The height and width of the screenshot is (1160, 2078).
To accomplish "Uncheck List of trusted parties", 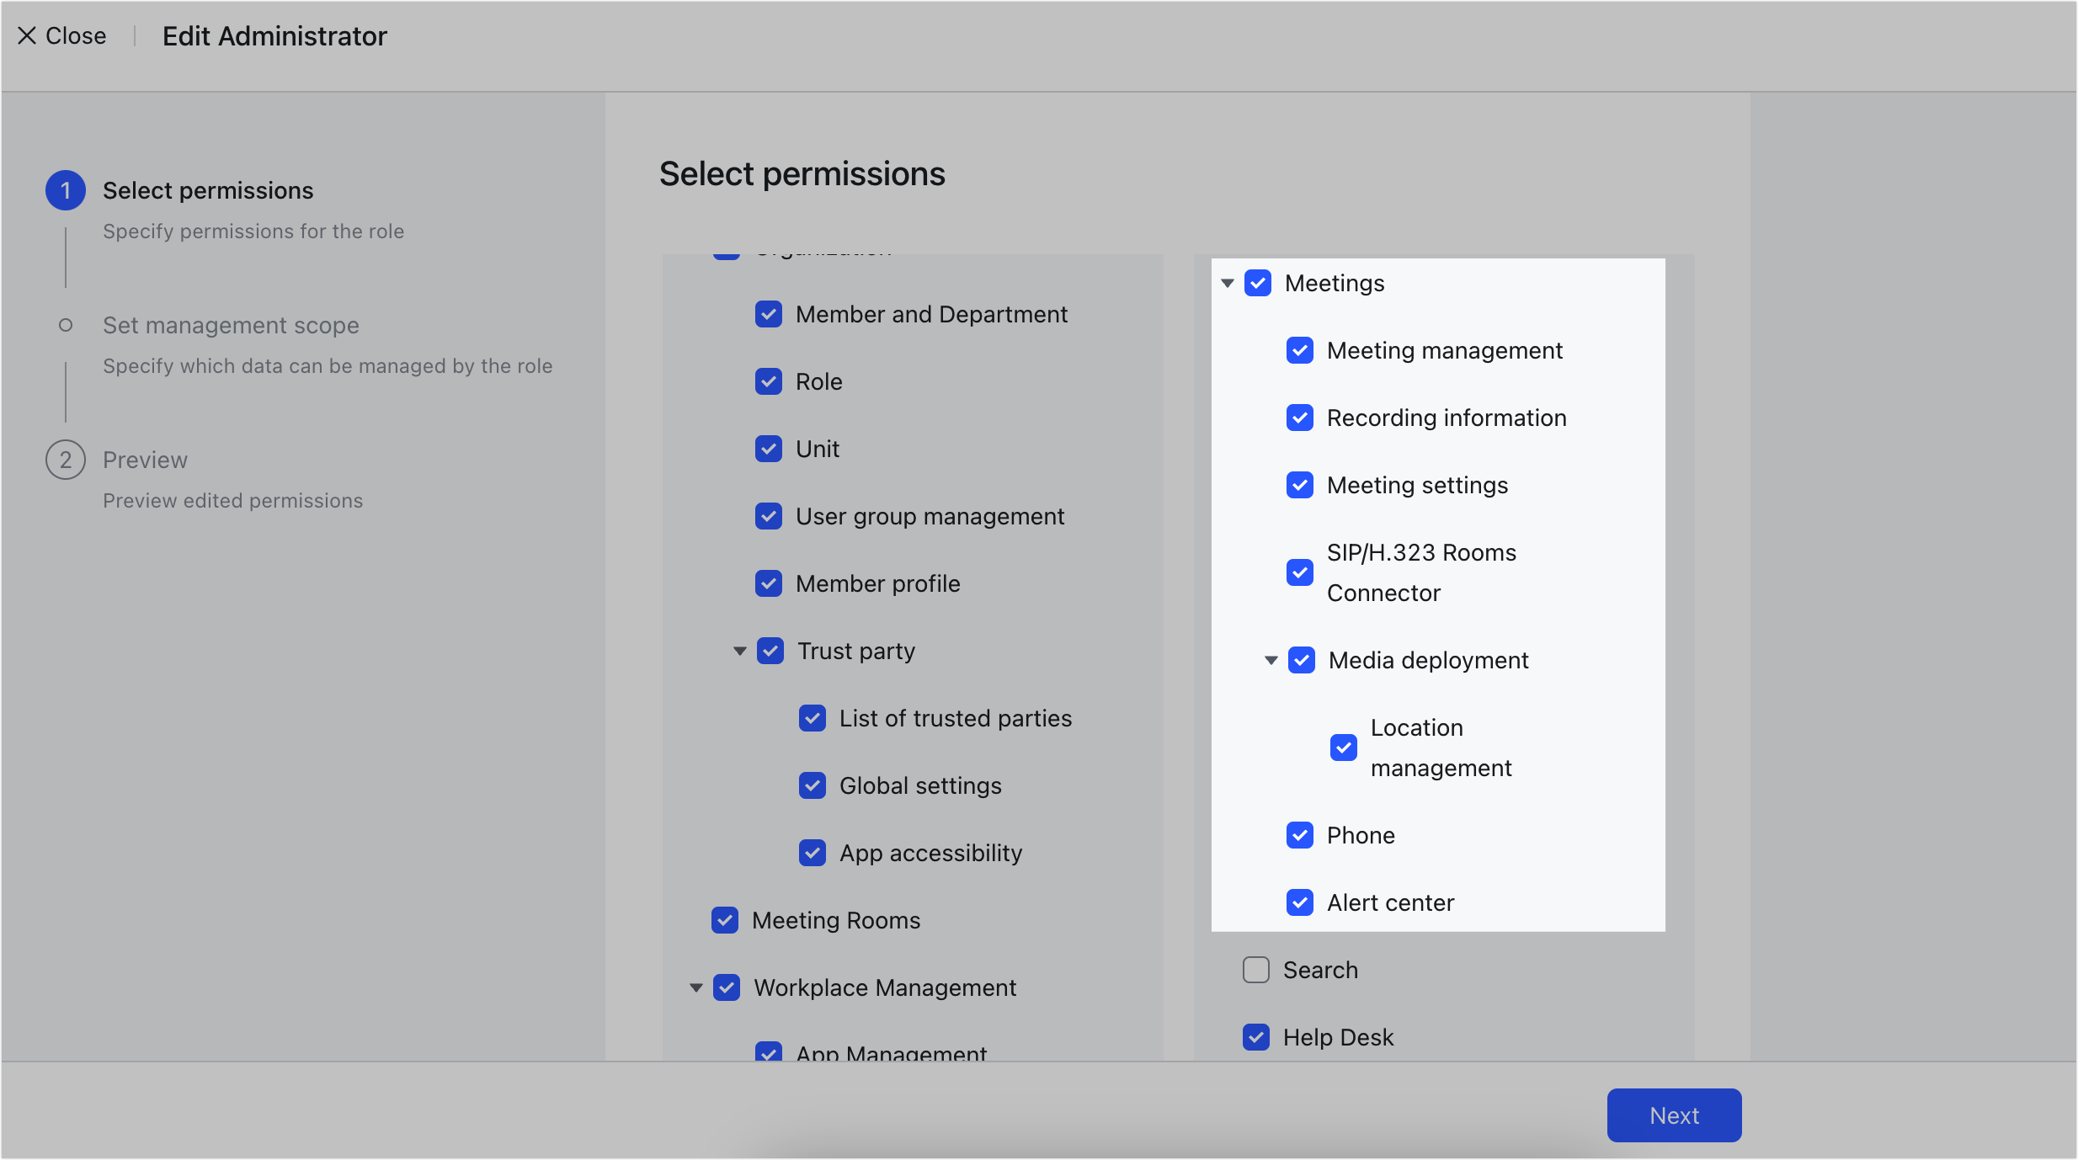I will [813, 718].
